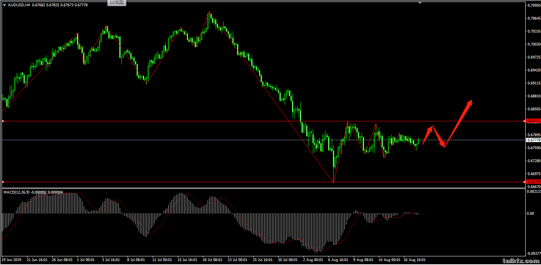Click the separator between chart and MACD panel
The height and width of the screenshot is (265, 541).
pos(263,188)
